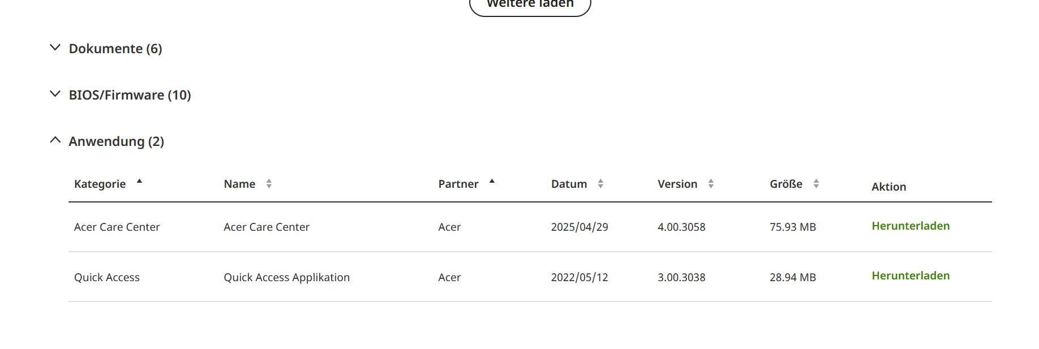Image resolution: width=1039 pixels, height=349 pixels.
Task: Sort by Partner using its sort arrow
Action: [x=492, y=181]
